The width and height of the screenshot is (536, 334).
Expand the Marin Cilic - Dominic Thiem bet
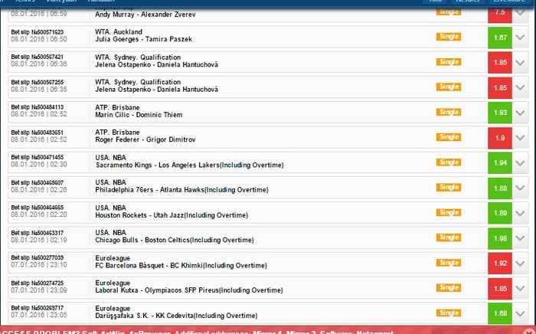[x=520, y=113]
